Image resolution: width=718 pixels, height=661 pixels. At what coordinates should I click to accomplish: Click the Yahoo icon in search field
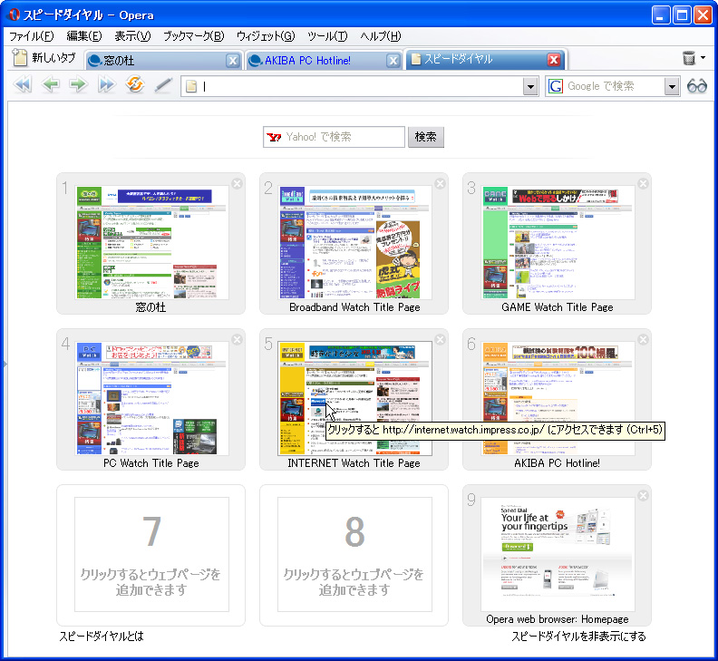274,137
